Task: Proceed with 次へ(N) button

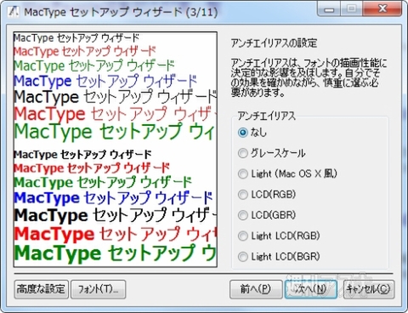Action: pos(311,289)
